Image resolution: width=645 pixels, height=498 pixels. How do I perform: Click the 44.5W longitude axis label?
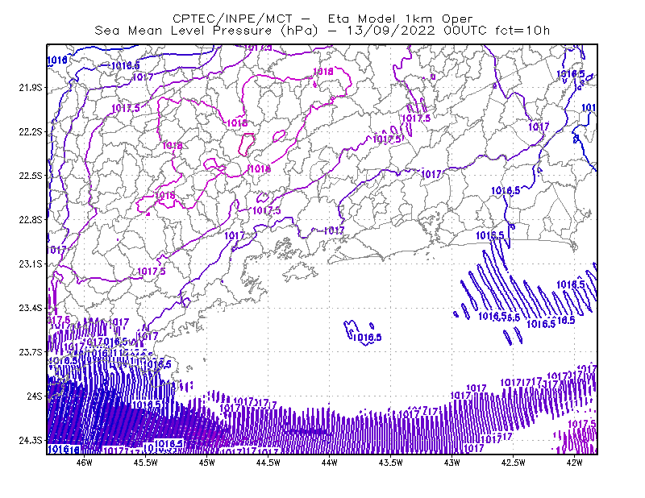coord(268,463)
